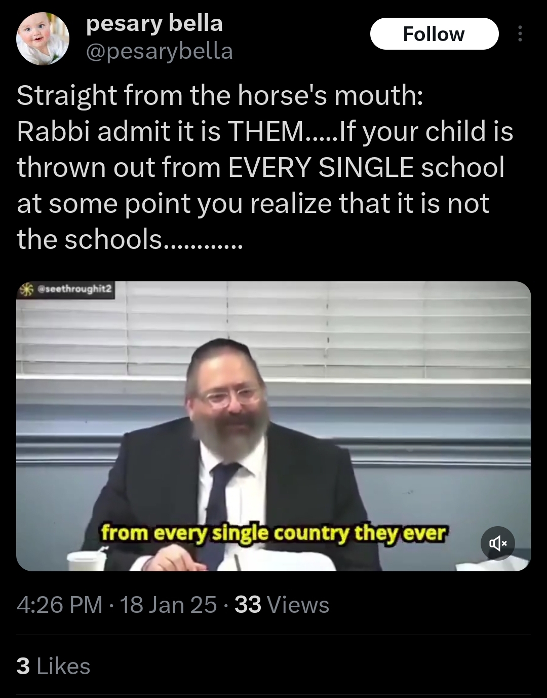The width and height of the screenshot is (547, 698).
Task: Tap the @seethroughit2 watermark text
Action: [72, 289]
